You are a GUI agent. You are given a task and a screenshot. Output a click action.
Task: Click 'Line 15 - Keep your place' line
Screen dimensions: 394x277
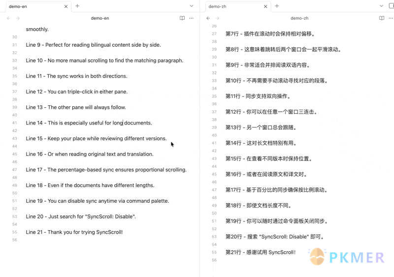pyautogui.click(x=96, y=138)
